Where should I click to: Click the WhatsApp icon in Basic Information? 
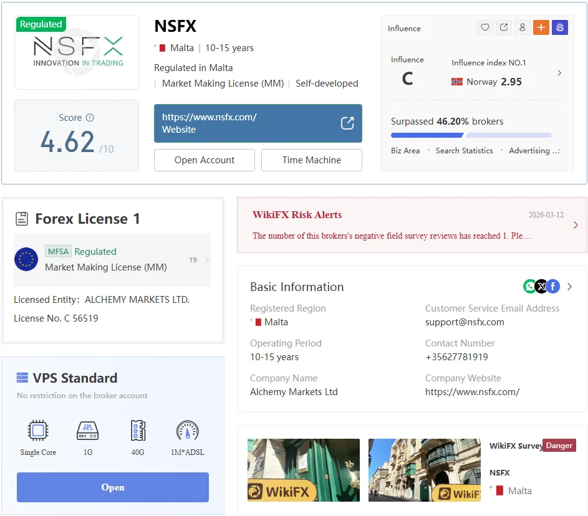coord(529,287)
